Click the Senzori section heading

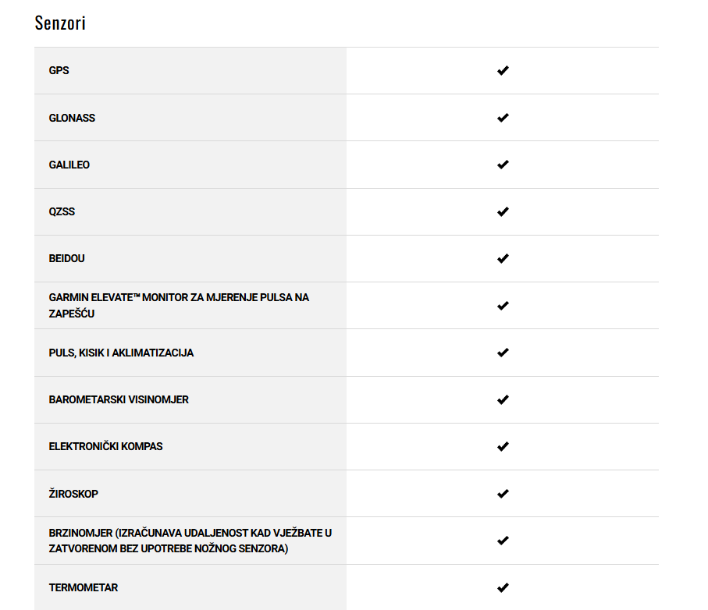tap(60, 23)
